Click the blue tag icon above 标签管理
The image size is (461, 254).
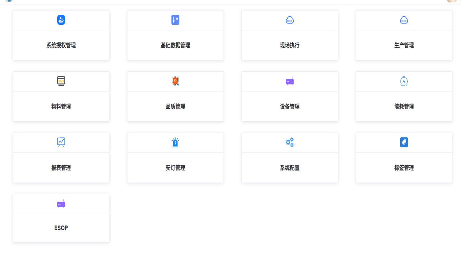point(404,142)
